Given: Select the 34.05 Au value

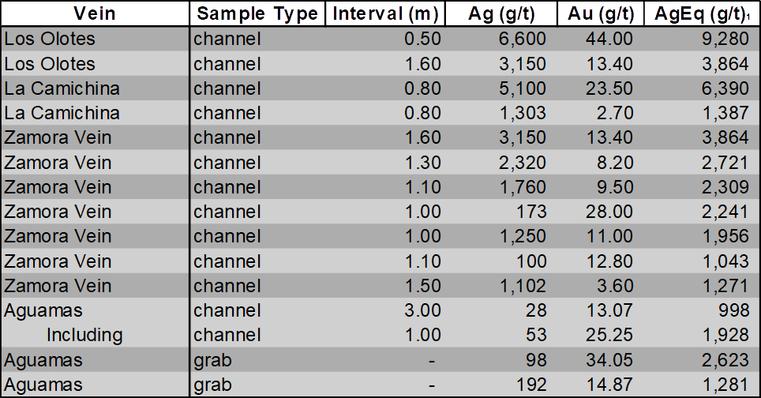Looking at the screenshot, I should click(609, 359).
